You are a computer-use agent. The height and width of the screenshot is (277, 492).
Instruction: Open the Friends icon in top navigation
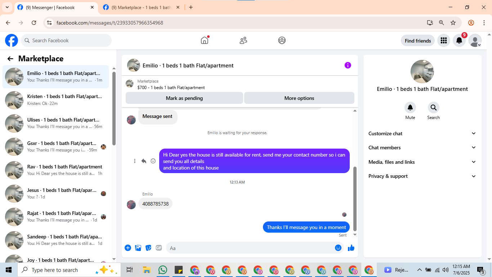[x=243, y=40]
